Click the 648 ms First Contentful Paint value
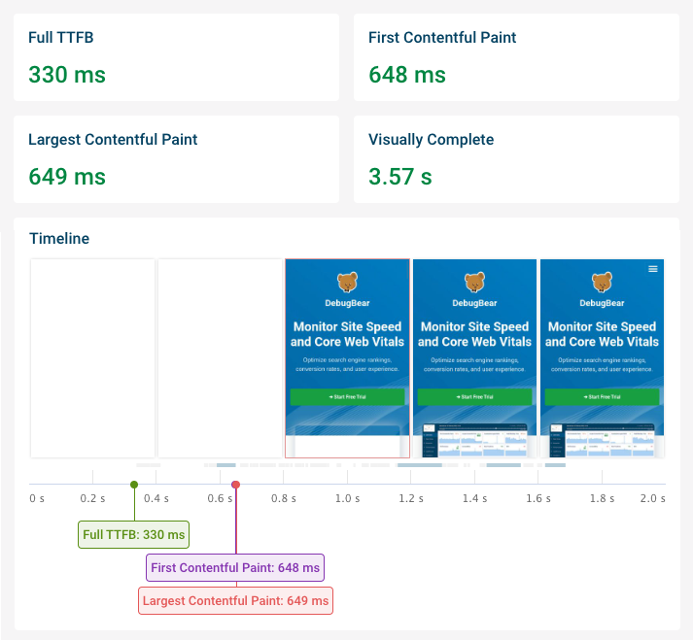 click(x=407, y=75)
